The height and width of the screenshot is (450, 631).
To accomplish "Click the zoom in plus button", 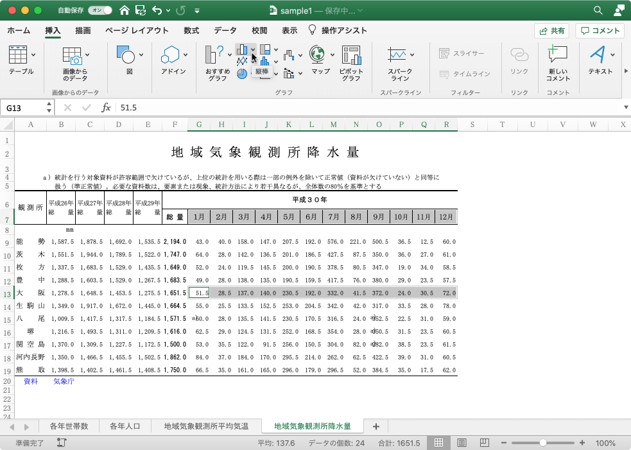I will coord(582,443).
